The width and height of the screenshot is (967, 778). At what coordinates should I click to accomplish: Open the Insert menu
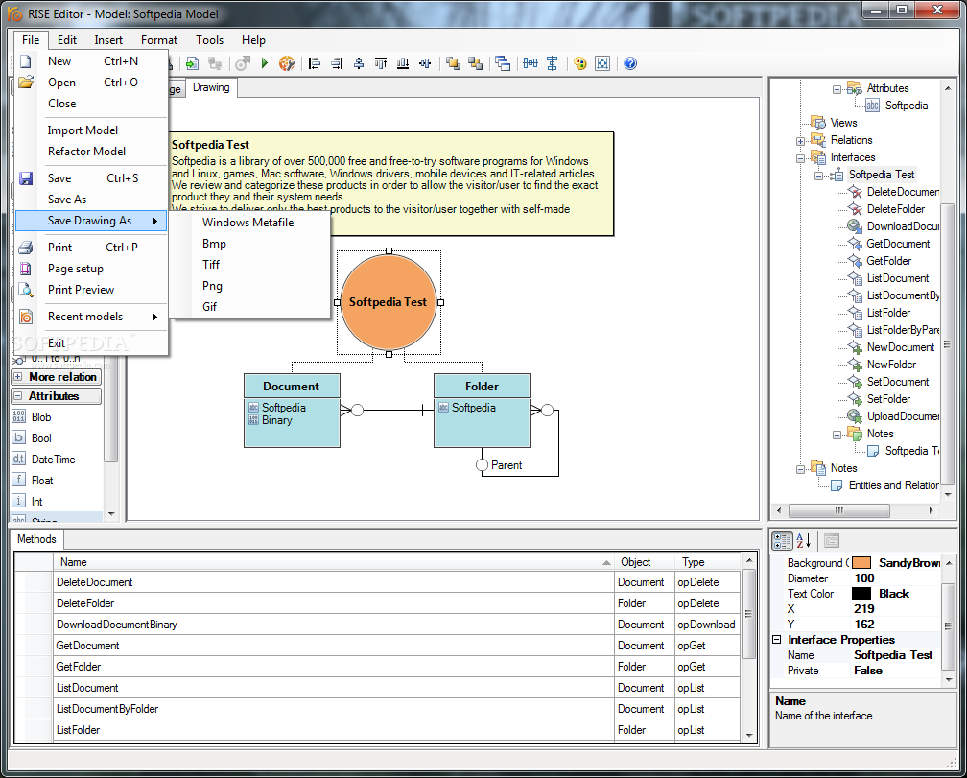click(108, 40)
